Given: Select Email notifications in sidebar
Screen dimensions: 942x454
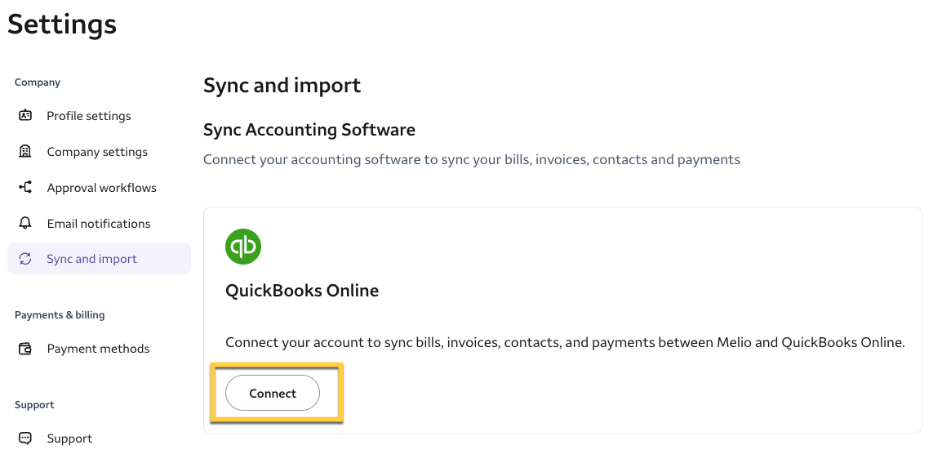Looking at the screenshot, I should point(99,224).
